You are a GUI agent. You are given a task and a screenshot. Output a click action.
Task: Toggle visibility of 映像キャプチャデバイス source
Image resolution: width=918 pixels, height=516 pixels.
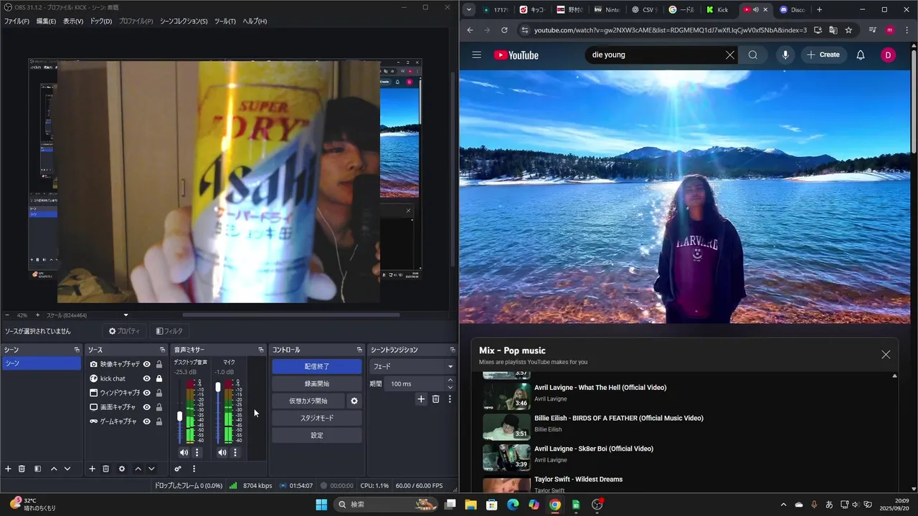[x=147, y=364]
